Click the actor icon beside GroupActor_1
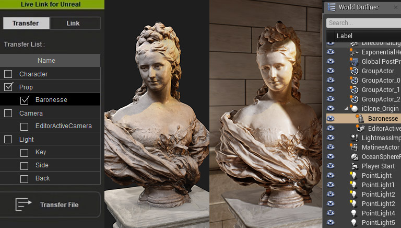This screenshot has height=228, width=401. point(354,89)
